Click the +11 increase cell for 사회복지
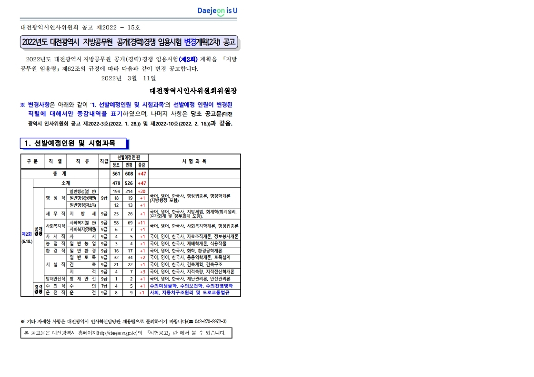Screen dimensions: 534x377 pos(141,222)
